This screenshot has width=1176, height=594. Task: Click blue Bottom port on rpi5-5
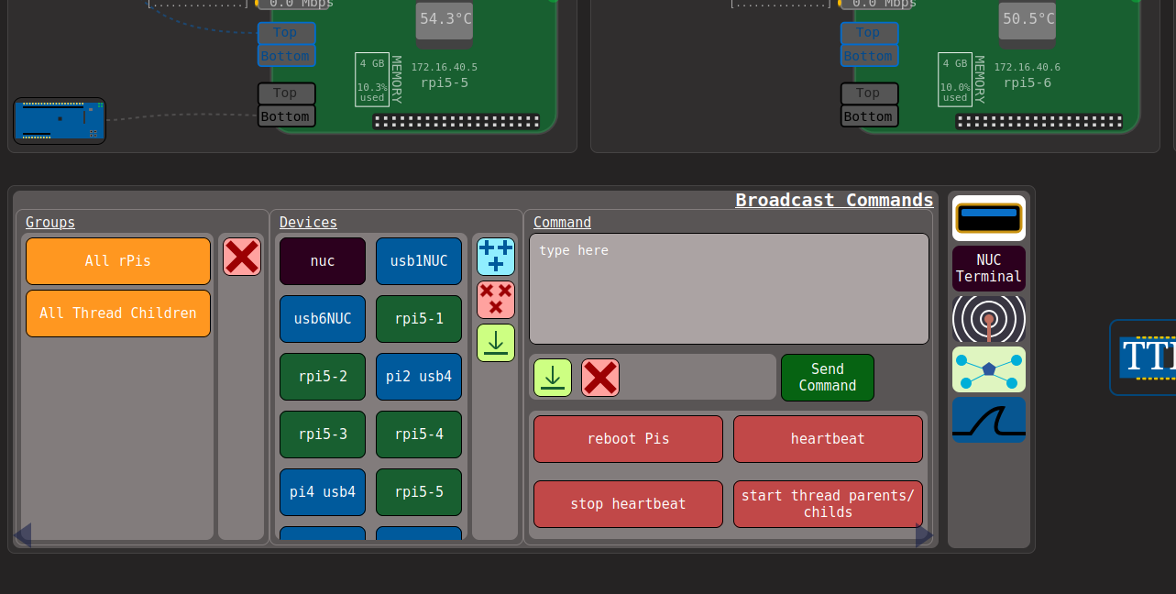[286, 56]
